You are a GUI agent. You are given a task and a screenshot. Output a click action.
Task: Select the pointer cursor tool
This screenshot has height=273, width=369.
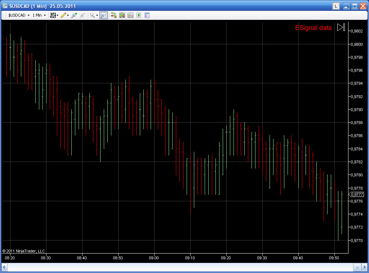(92, 15)
